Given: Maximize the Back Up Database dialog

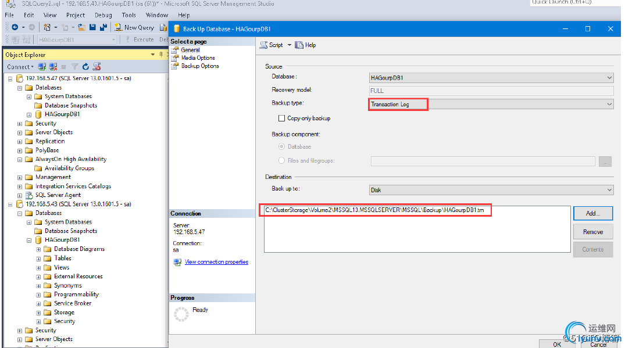Looking at the screenshot, I should pyautogui.click(x=588, y=28).
